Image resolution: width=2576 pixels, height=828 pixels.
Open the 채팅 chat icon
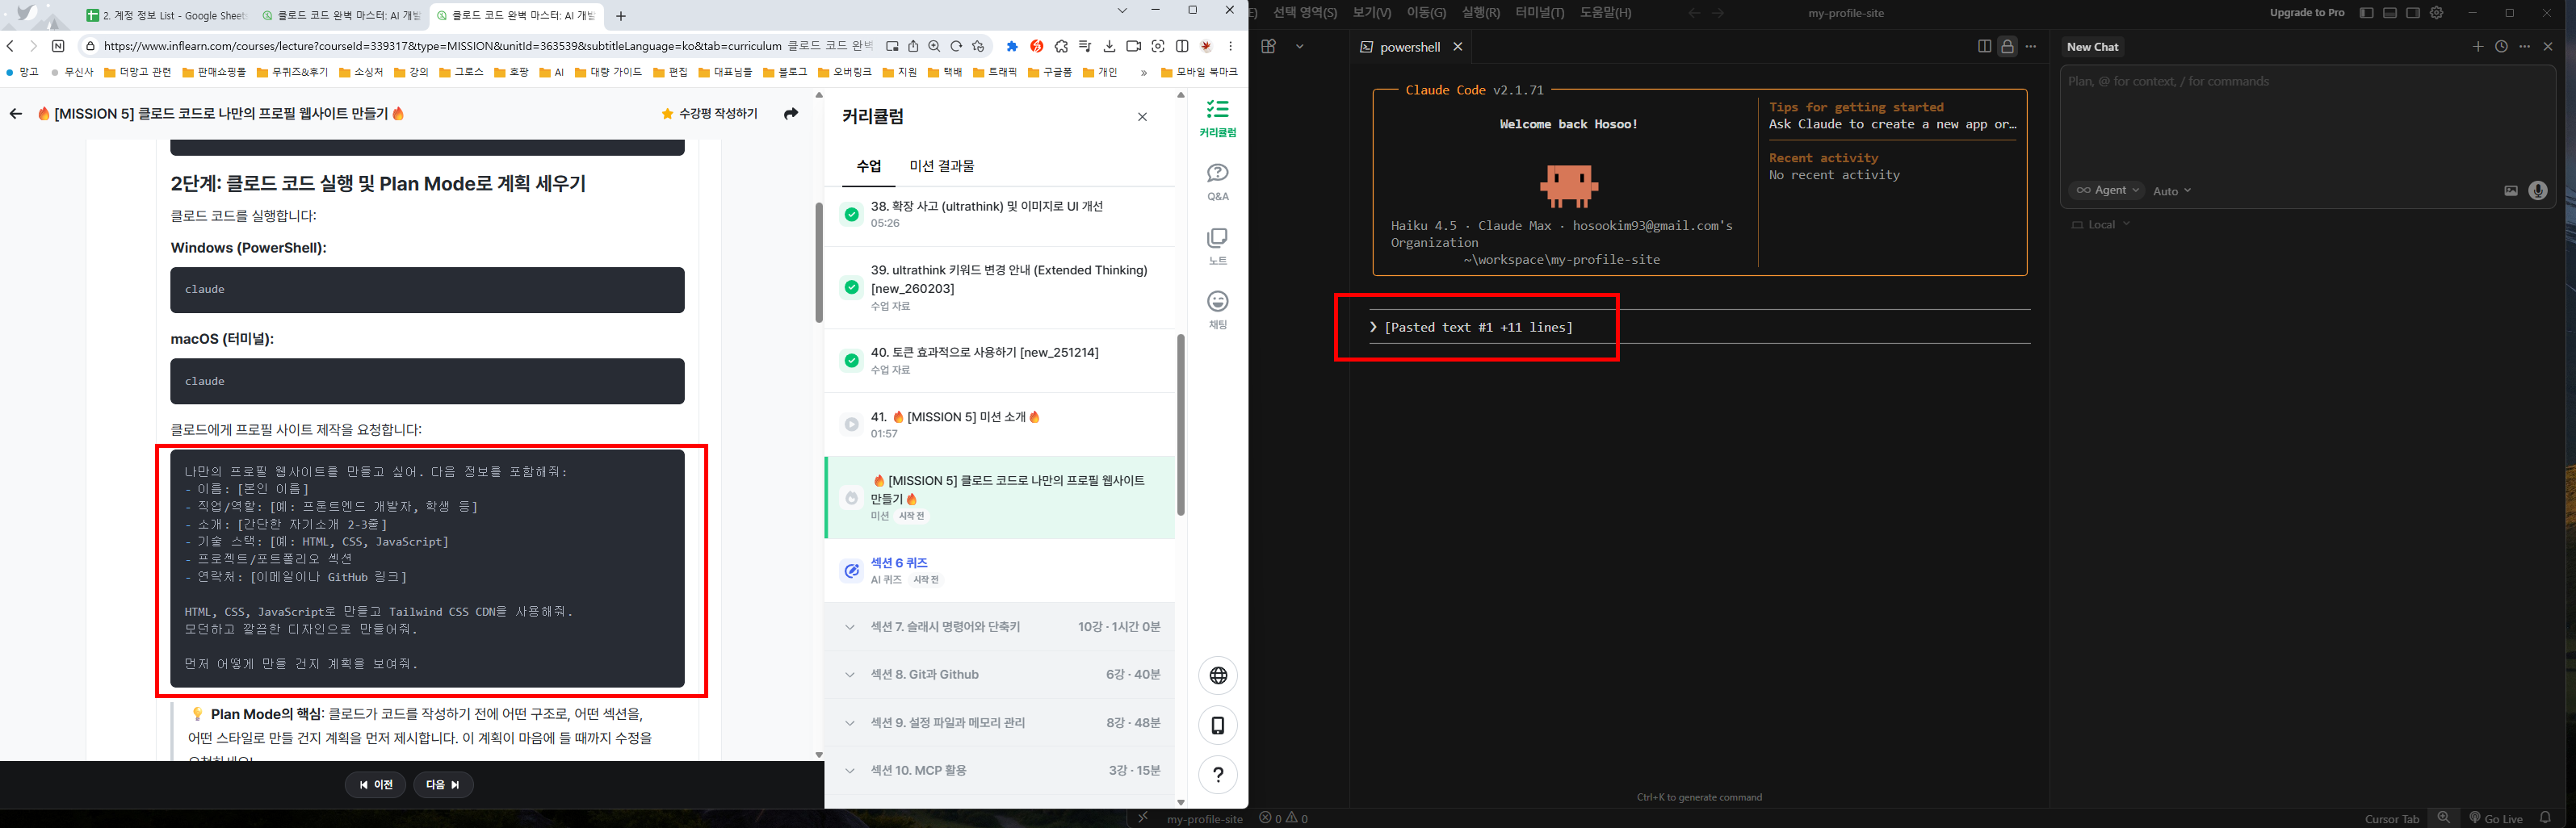tap(1217, 310)
